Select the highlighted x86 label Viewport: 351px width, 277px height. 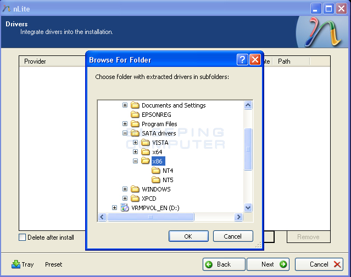pyautogui.click(x=158, y=161)
